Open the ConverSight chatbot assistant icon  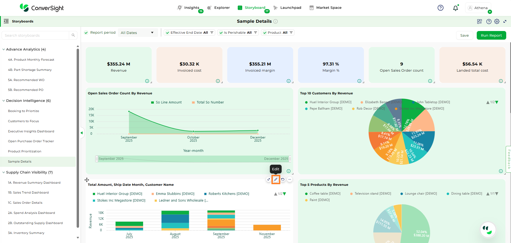488,230
